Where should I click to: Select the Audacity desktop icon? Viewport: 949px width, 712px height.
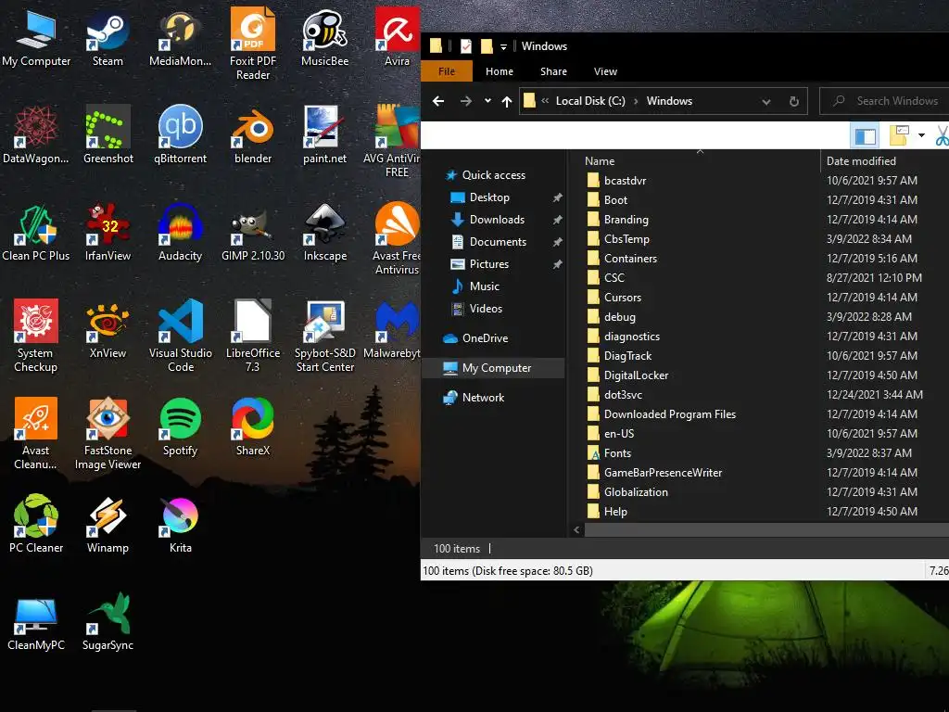point(181,233)
